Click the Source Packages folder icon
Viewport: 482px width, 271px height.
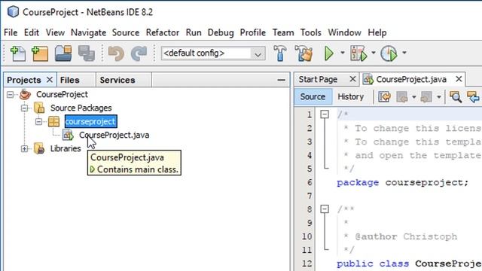tap(39, 108)
